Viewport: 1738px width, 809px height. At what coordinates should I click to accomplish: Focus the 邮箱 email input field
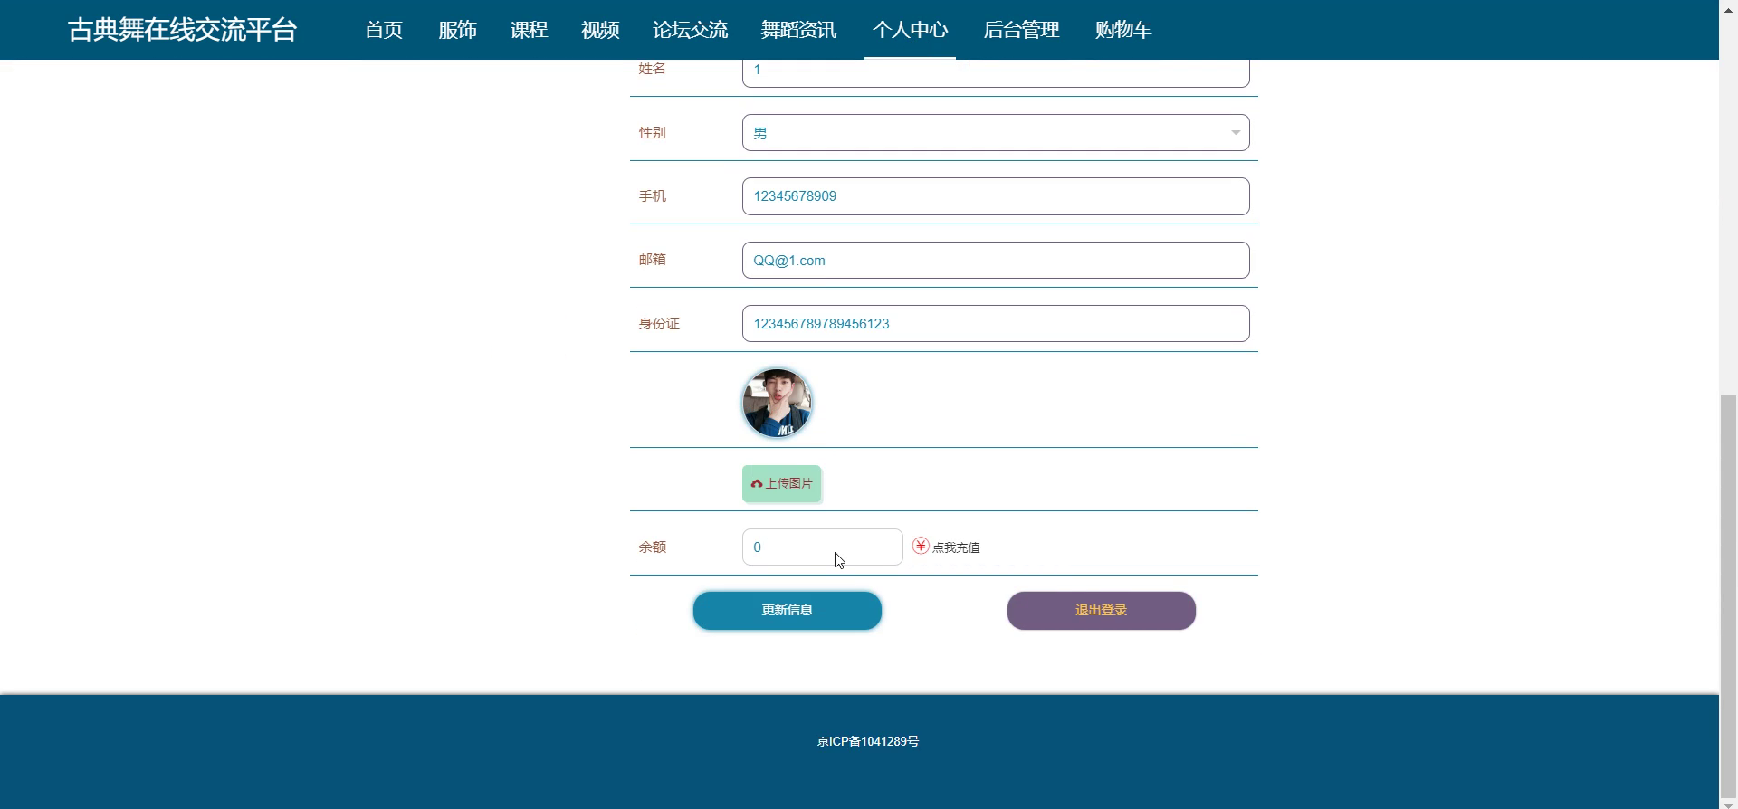996,261
